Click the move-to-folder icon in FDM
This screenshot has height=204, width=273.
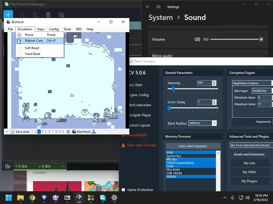(x=62, y=15)
